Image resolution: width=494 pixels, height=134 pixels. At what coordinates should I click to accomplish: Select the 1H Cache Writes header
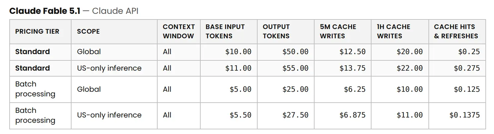tap(394, 31)
